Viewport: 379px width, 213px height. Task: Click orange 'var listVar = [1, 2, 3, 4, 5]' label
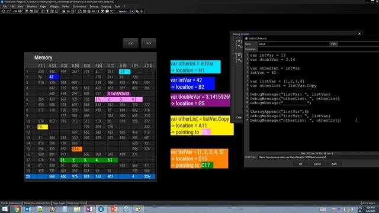199,159
